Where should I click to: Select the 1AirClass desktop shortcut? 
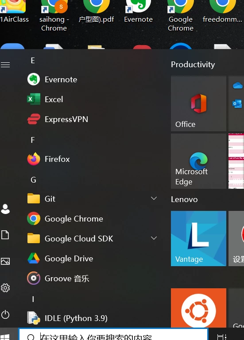click(14, 11)
